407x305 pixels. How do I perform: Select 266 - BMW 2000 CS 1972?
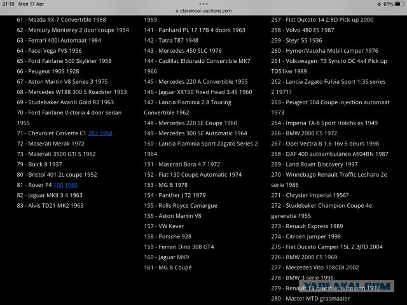point(304,133)
